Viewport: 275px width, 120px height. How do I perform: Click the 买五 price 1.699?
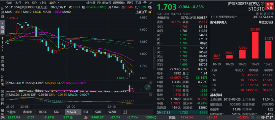click(184, 65)
